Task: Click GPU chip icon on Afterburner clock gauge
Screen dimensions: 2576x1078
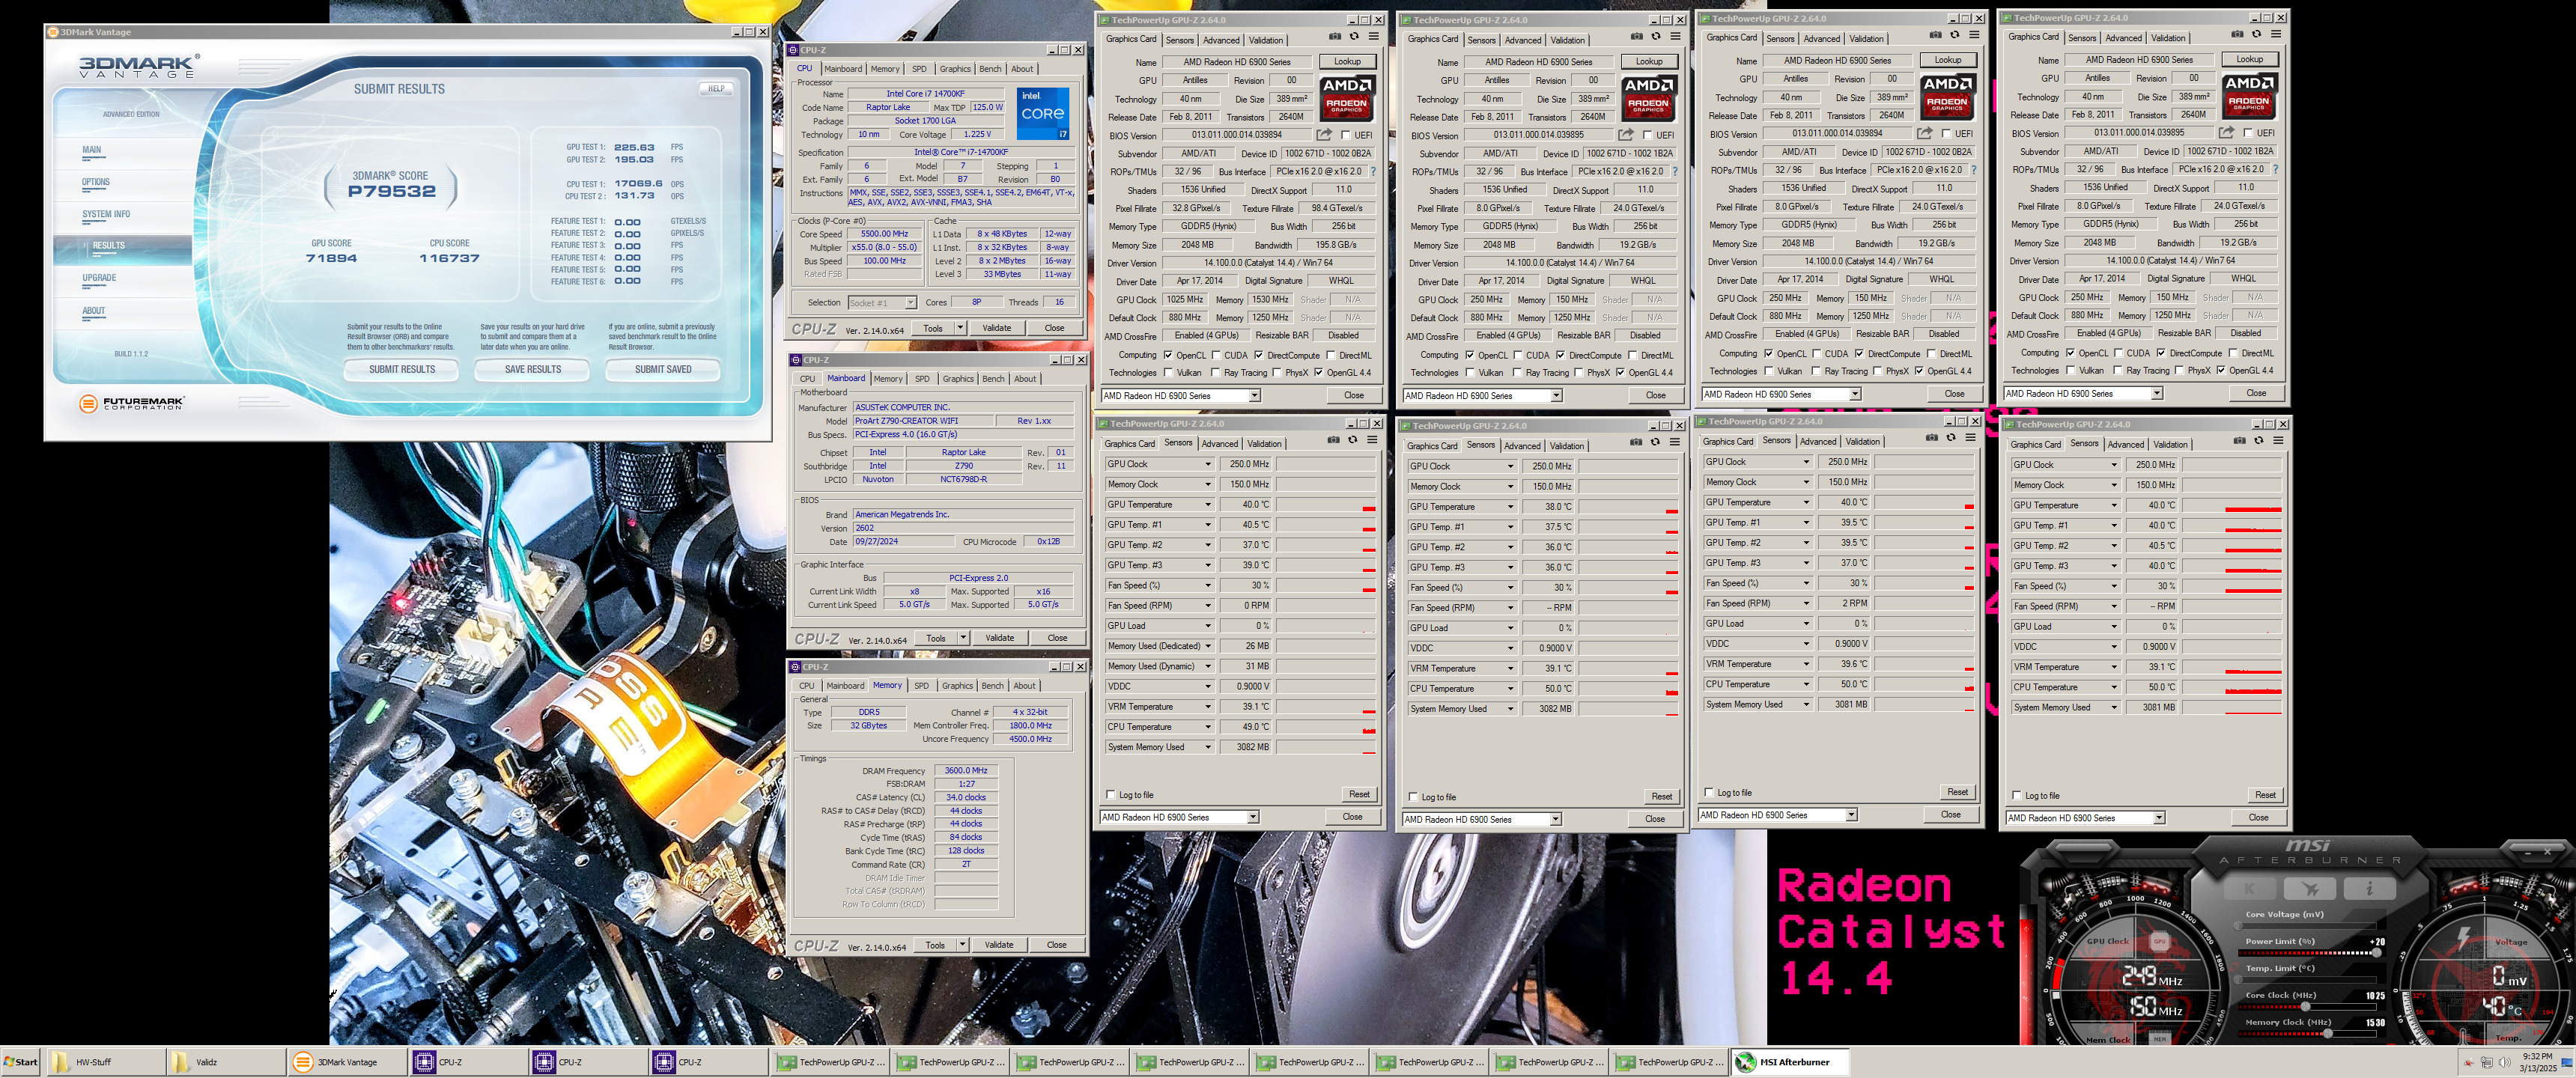Action: pyautogui.click(x=2159, y=942)
